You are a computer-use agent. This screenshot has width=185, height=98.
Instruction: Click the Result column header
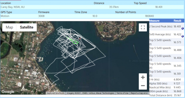point(177,21)
